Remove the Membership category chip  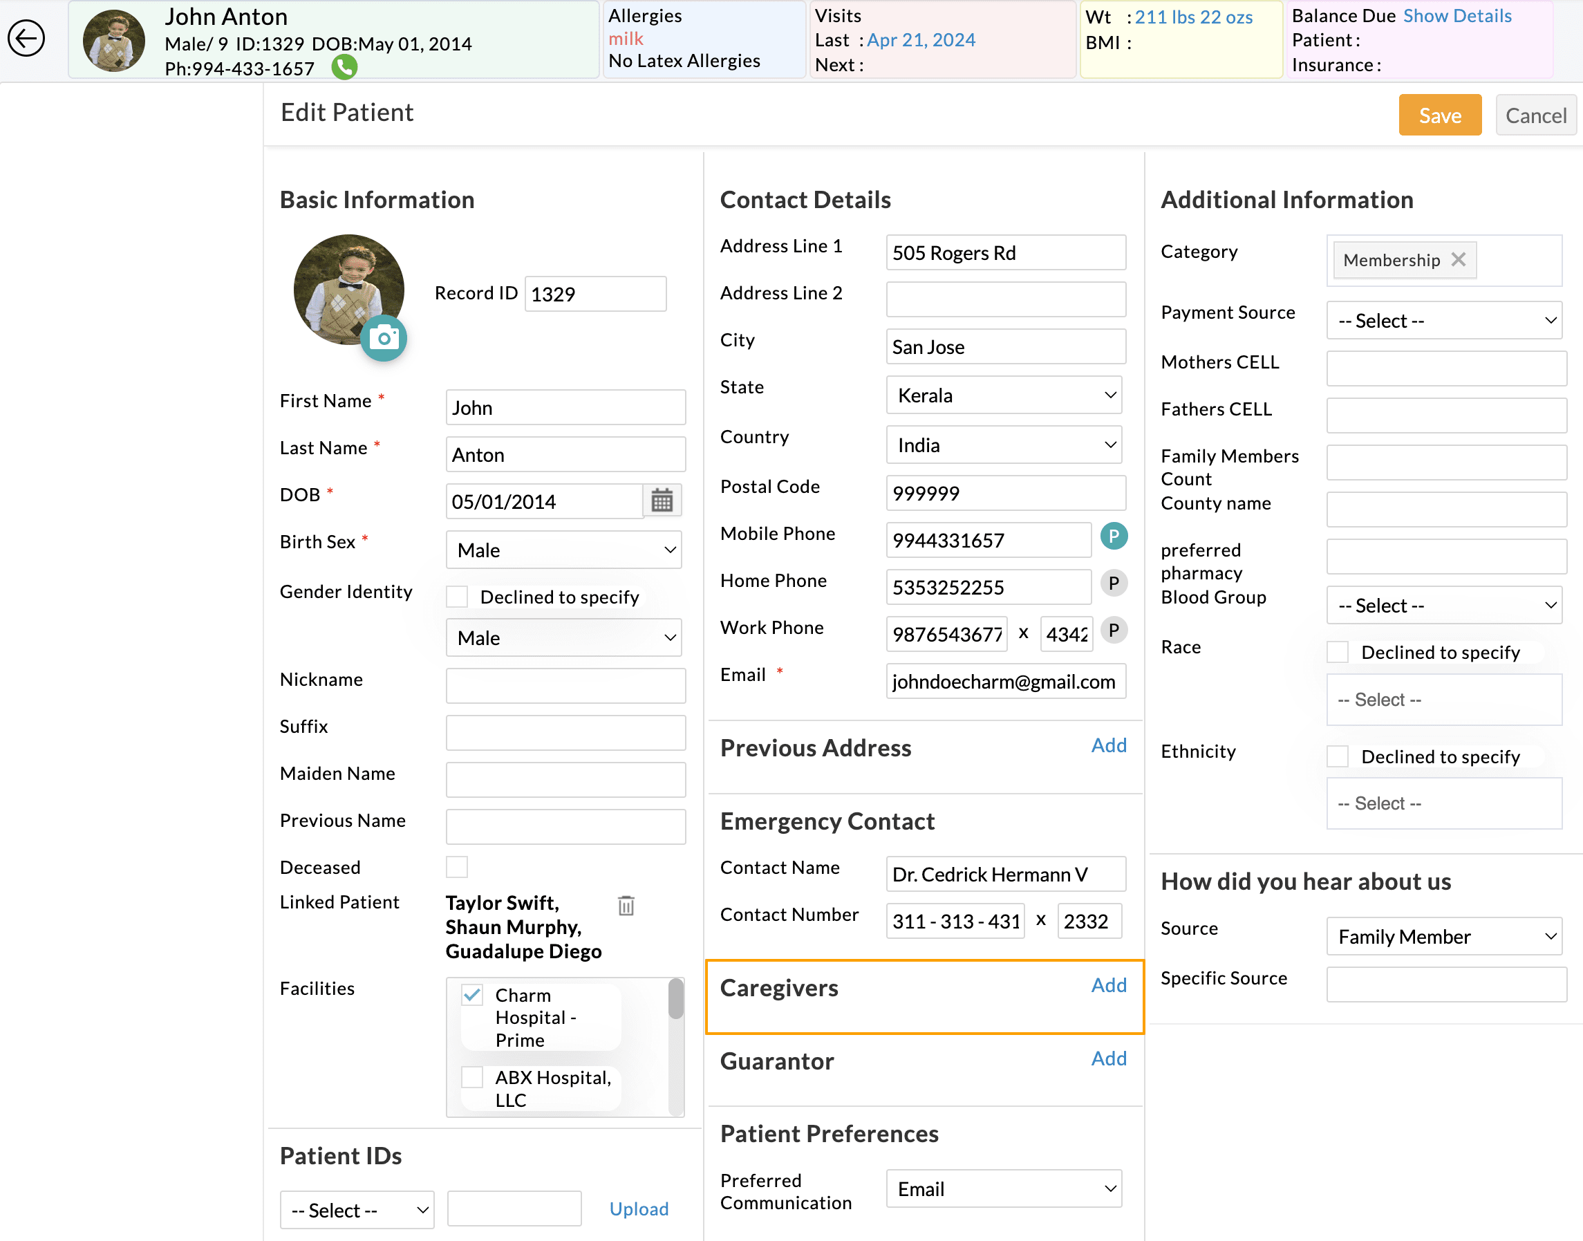coord(1459,259)
